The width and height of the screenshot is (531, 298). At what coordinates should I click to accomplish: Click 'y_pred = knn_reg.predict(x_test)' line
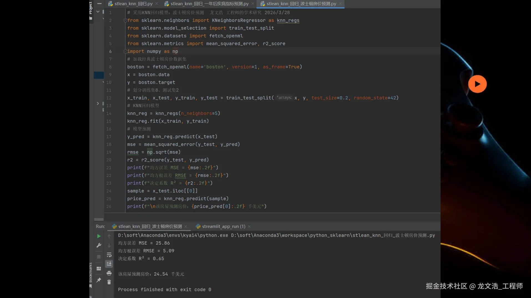tap(172, 137)
